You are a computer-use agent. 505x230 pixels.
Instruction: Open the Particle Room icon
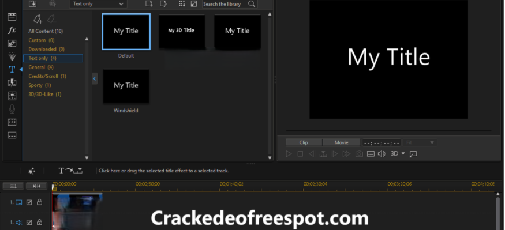pyautogui.click(x=12, y=56)
